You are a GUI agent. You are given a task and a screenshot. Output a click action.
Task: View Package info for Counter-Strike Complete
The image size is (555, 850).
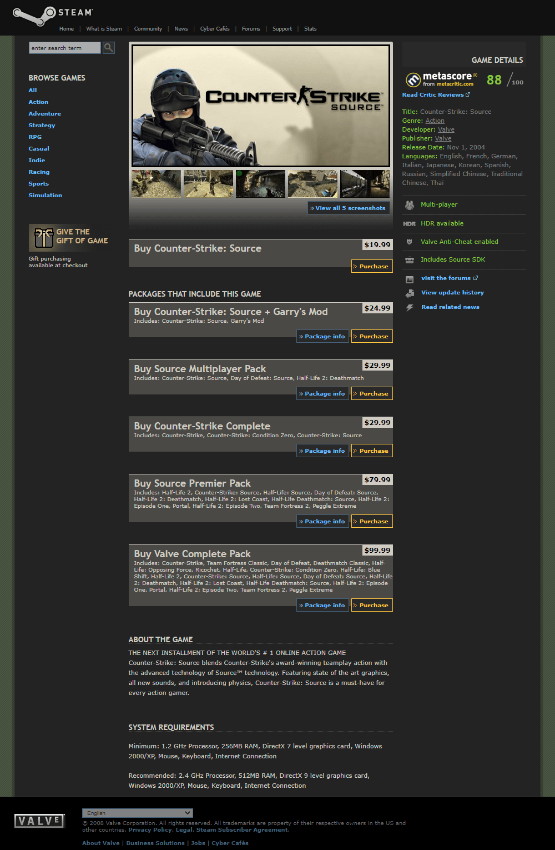point(322,451)
